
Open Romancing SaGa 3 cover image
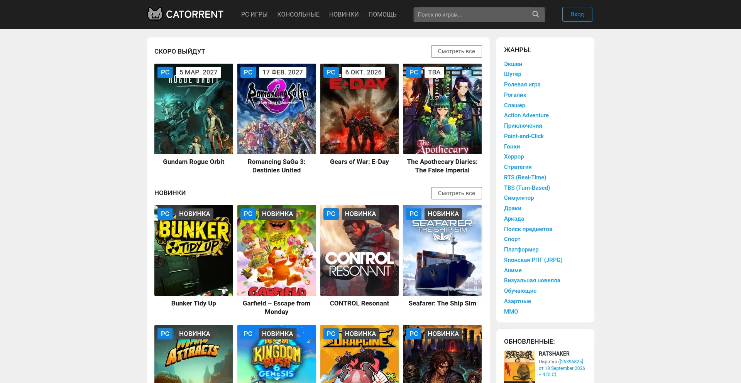tap(277, 109)
